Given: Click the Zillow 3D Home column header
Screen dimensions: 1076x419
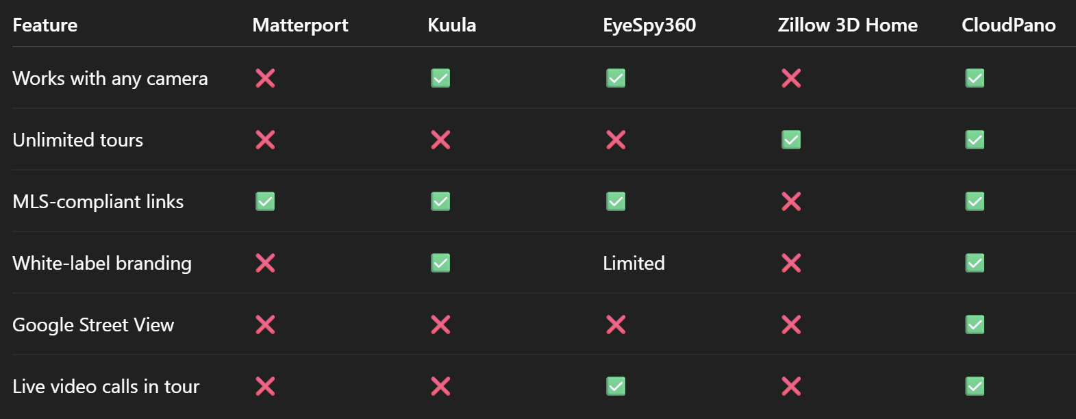Looking at the screenshot, I should [x=847, y=25].
